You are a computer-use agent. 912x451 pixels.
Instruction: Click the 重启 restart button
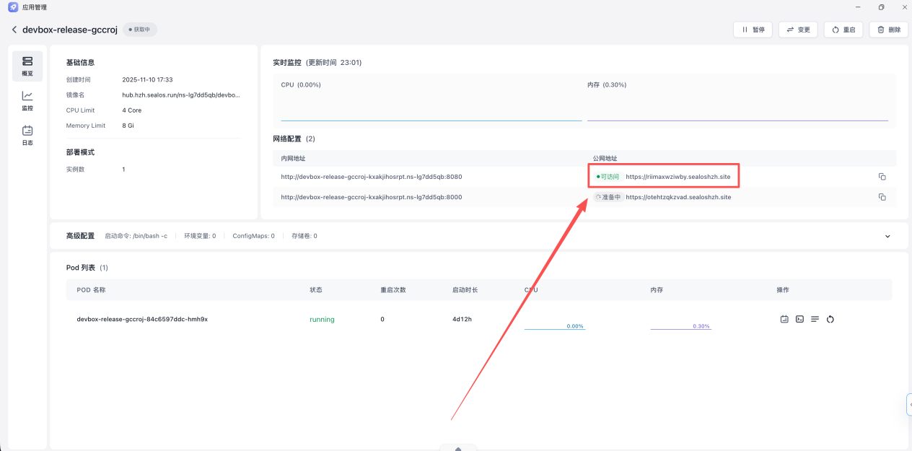[x=843, y=30]
